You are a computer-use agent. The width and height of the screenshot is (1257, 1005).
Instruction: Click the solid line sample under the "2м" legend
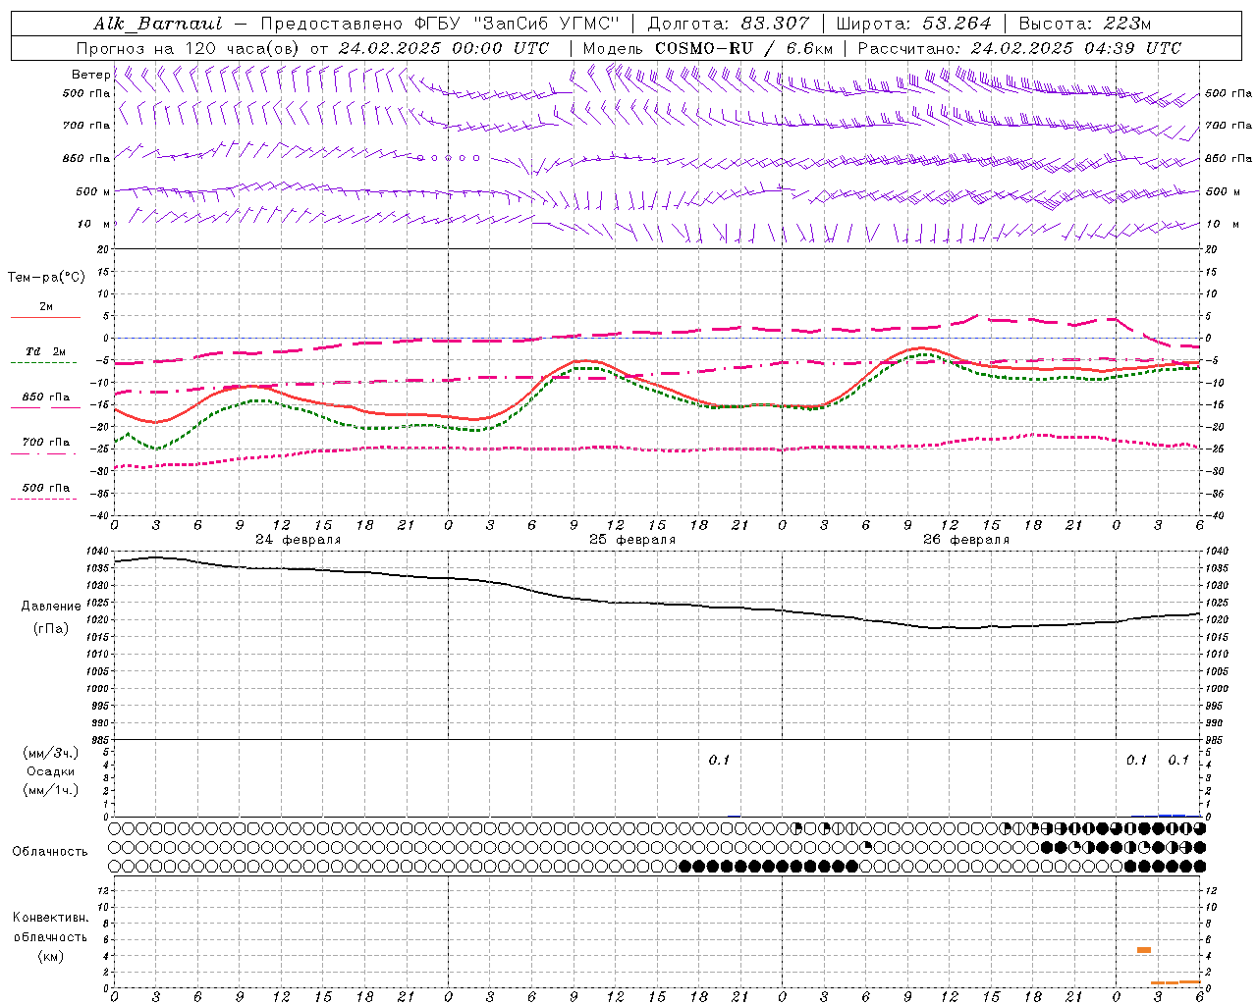point(45,317)
